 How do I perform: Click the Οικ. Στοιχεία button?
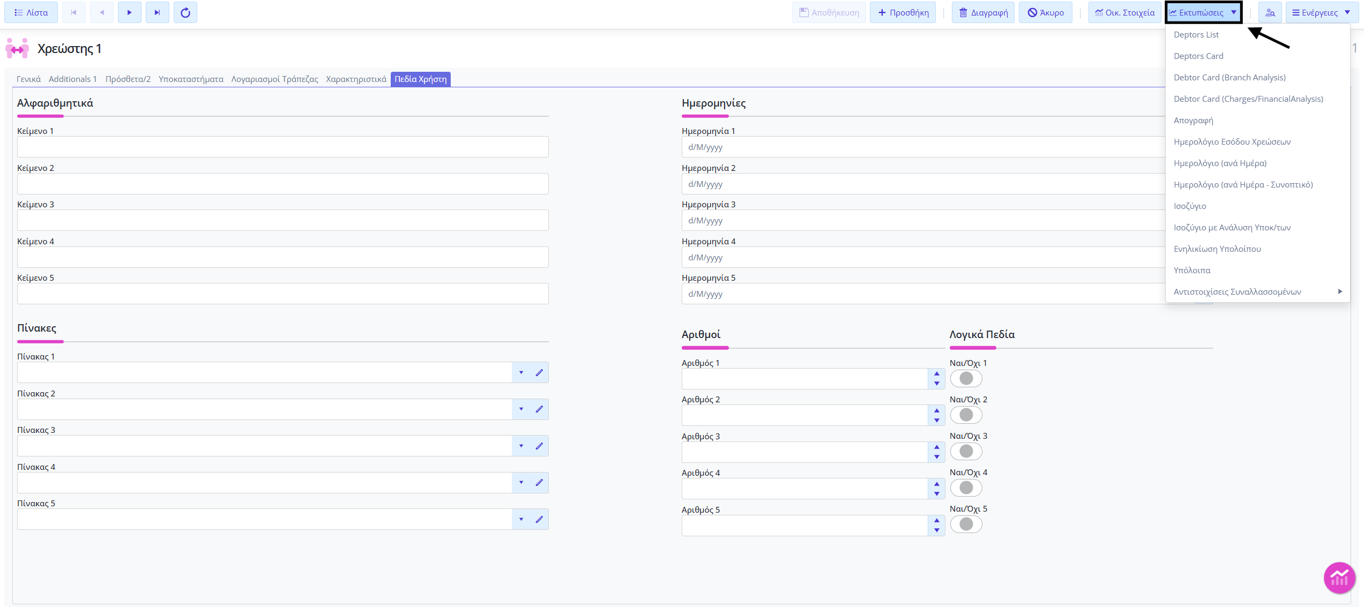(1124, 12)
